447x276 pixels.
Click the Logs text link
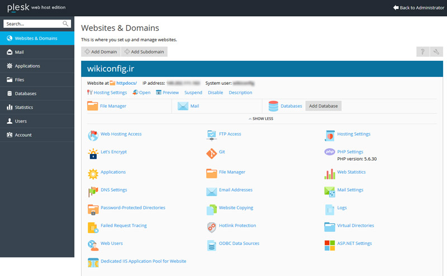point(342,207)
